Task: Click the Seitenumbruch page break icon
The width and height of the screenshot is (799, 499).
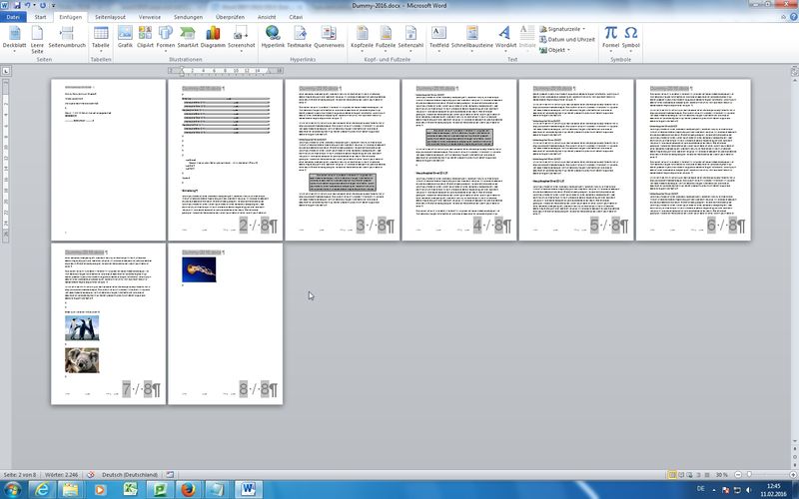Action: coord(67,38)
